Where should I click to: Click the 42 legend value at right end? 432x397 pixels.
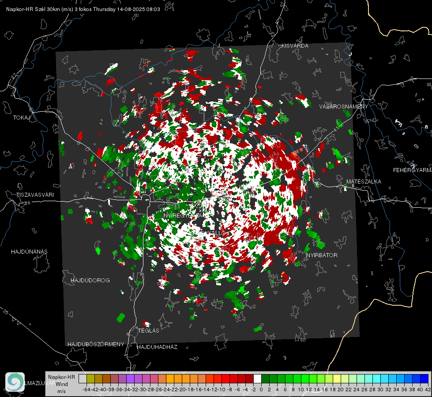[x=428, y=390]
